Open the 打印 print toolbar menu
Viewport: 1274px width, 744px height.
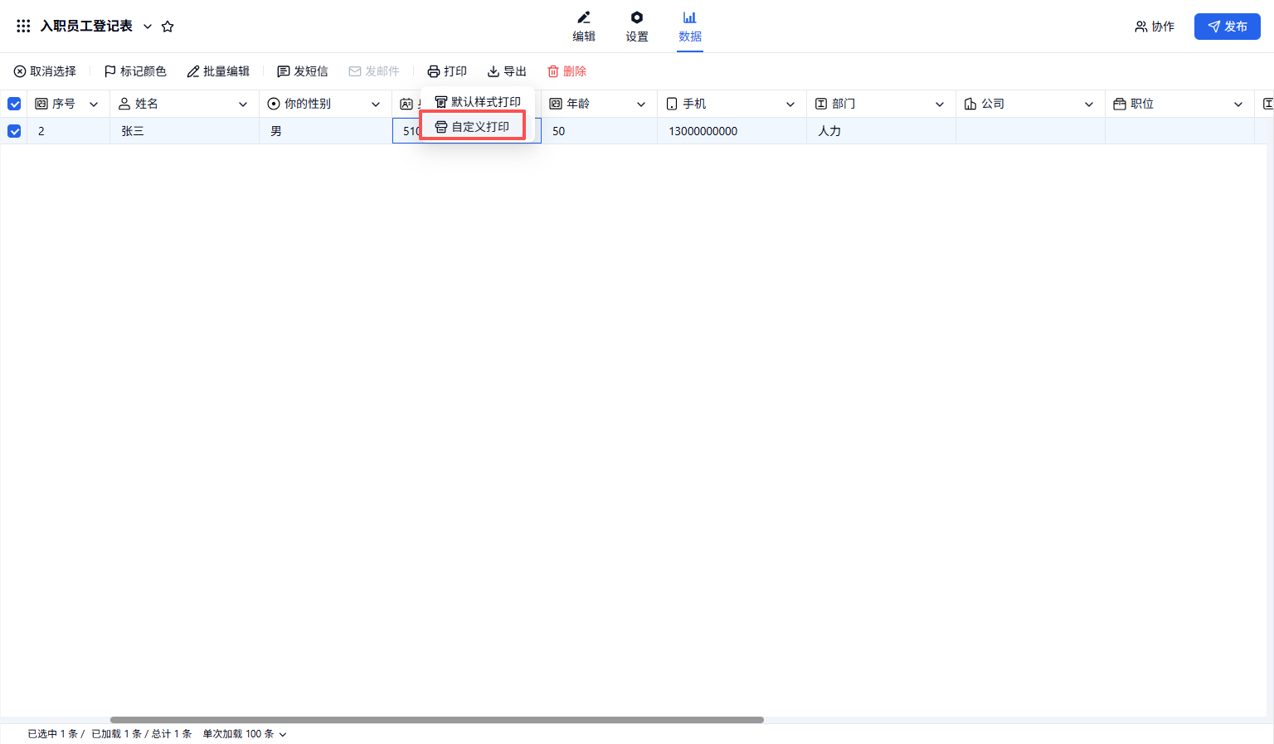(x=447, y=71)
